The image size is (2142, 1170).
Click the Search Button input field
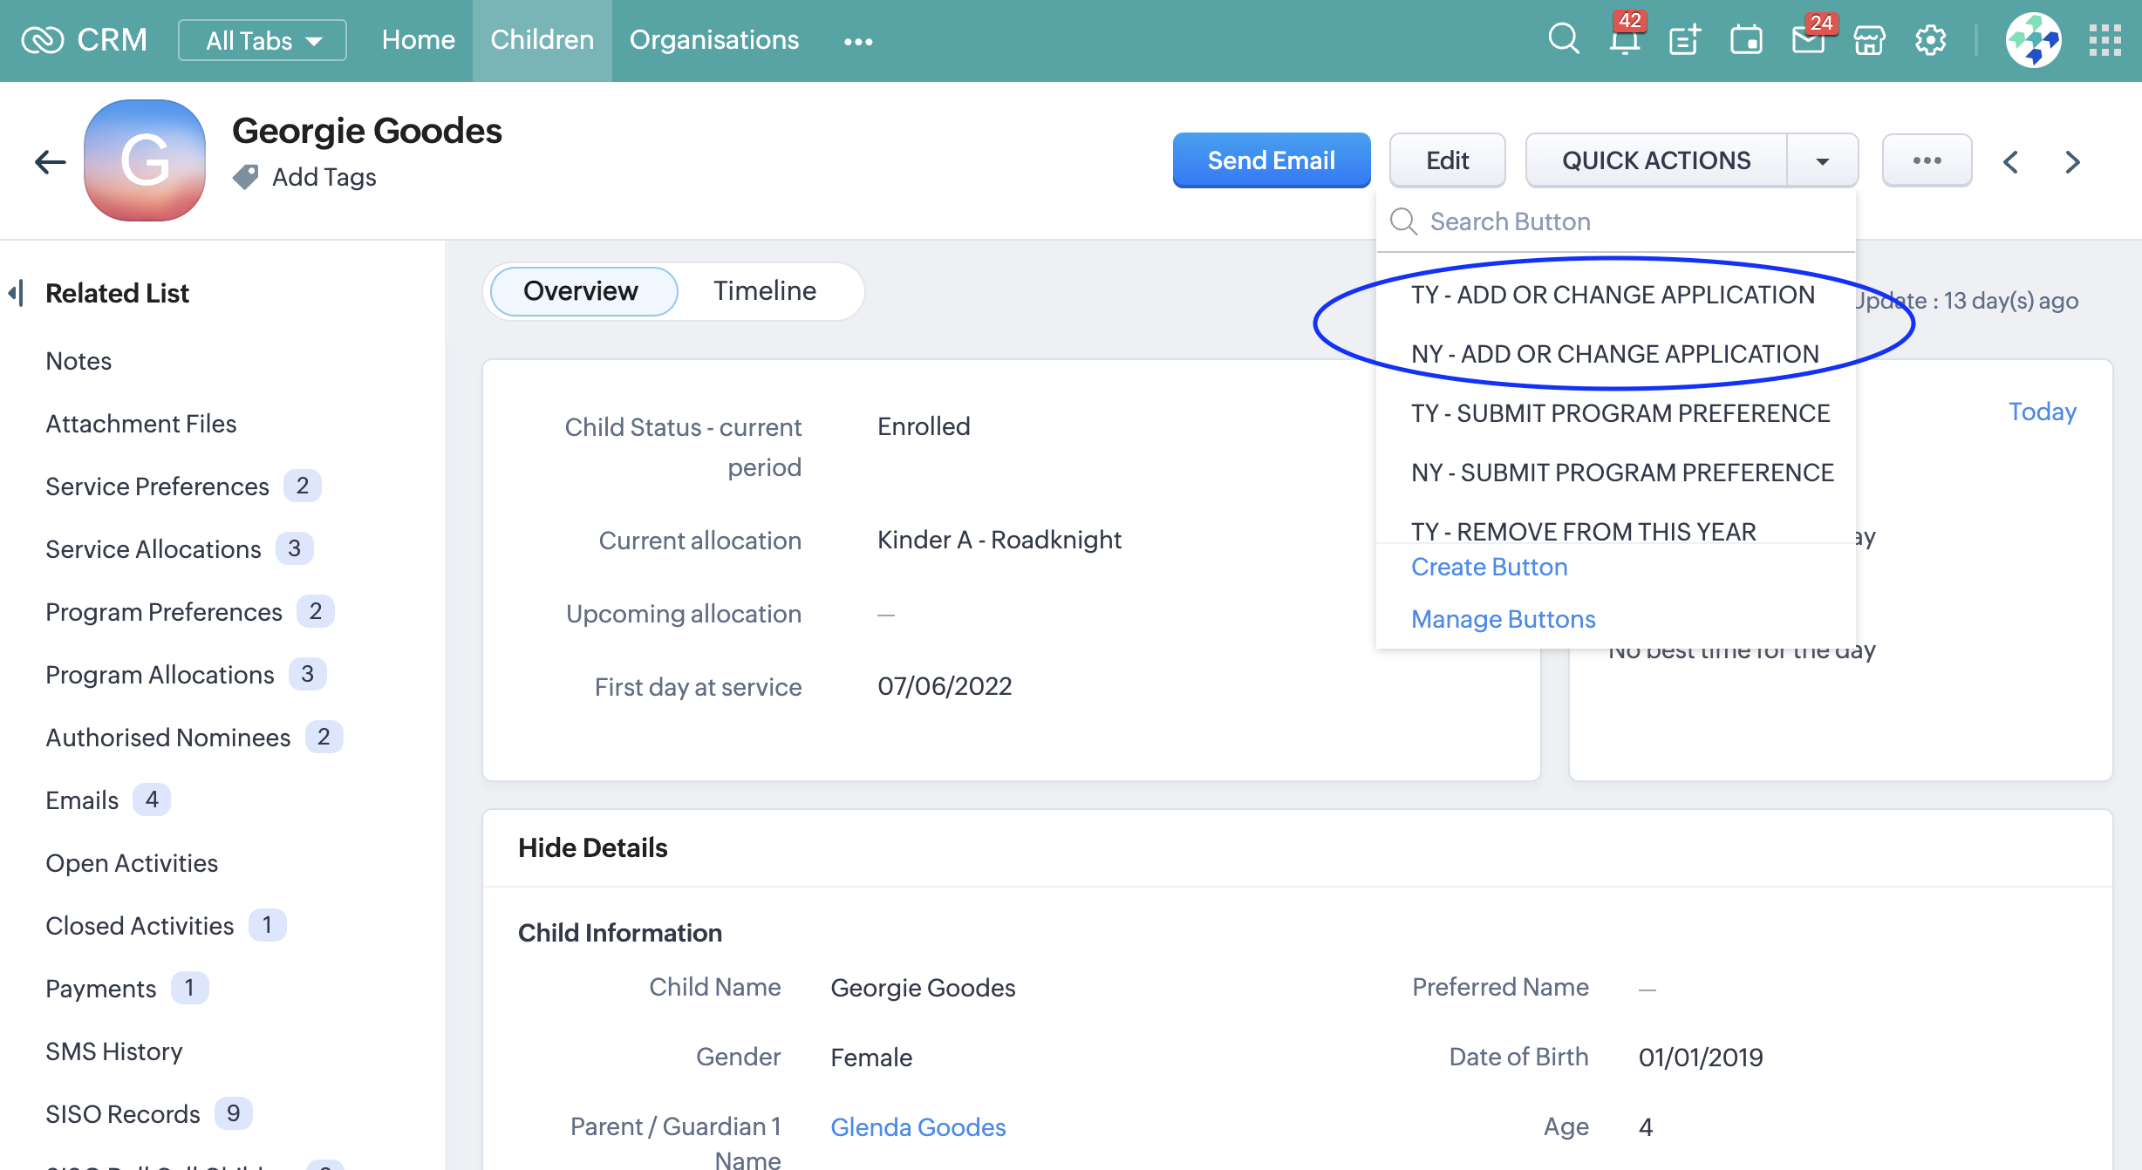(x=1631, y=221)
